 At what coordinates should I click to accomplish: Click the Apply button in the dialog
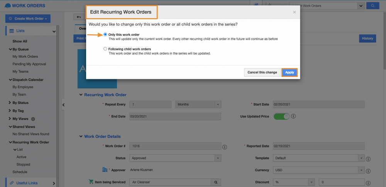tap(289, 72)
